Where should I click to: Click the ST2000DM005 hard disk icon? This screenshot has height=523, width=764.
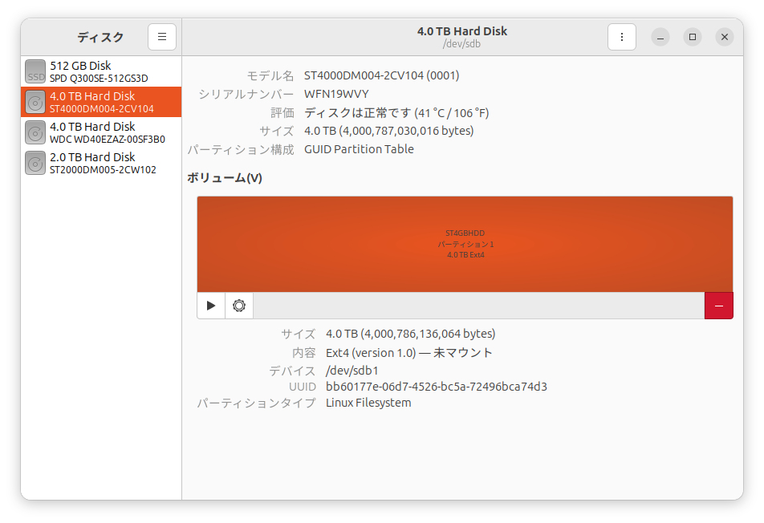click(x=35, y=163)
